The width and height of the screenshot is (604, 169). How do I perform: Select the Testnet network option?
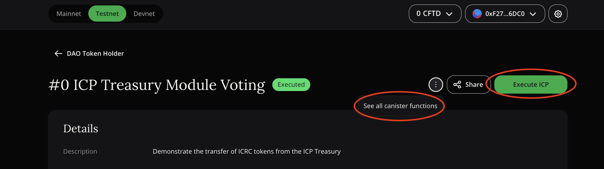[107, 14]
